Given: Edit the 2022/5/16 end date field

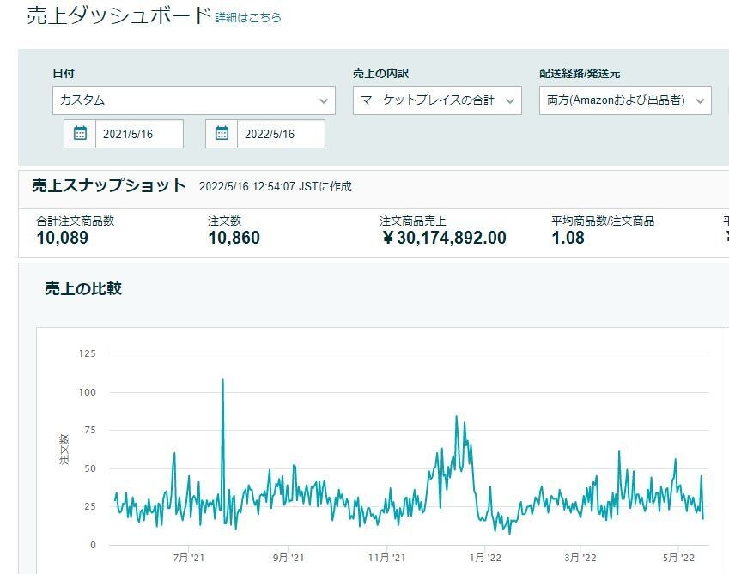Looking at the screenshot, I should click(281, 134).
